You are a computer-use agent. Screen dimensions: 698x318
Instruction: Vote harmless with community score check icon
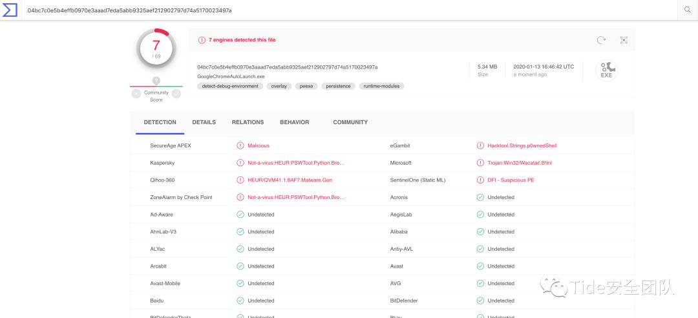(176, 94)
